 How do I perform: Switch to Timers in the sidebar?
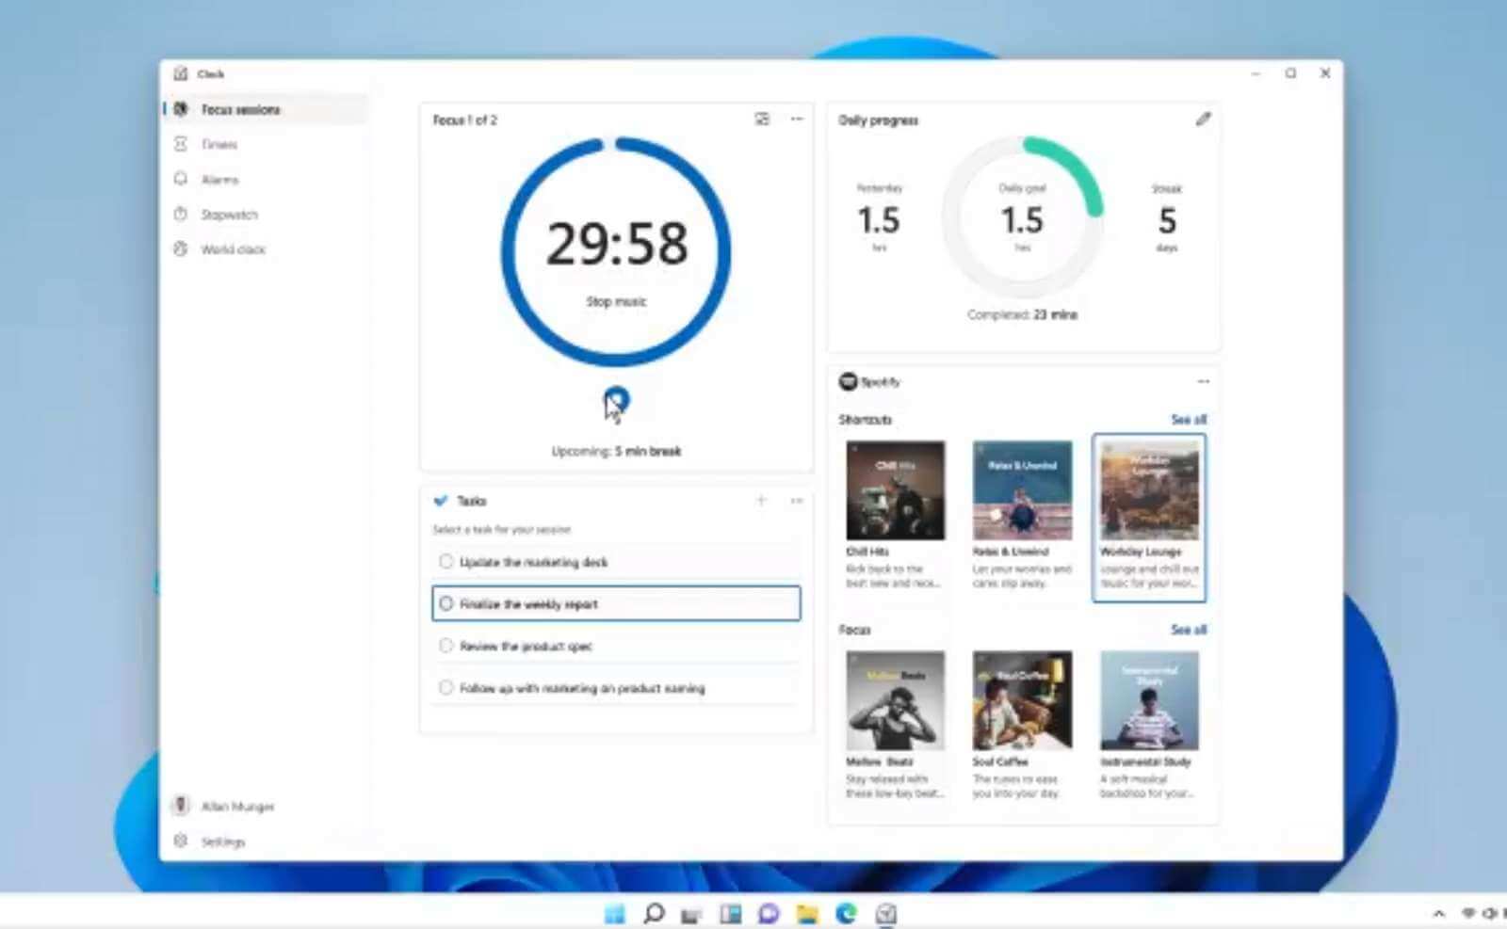[x=266, y=144]
